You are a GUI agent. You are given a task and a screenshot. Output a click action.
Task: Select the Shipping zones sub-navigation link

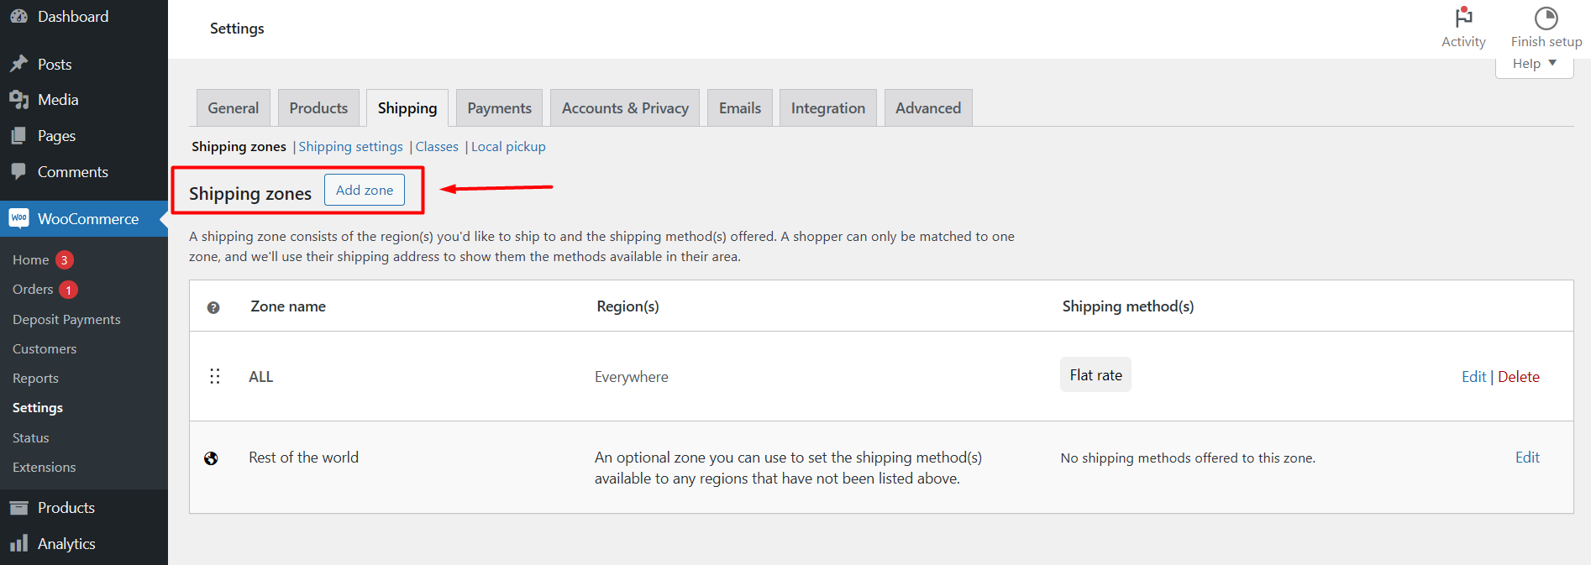tap(239, 146)
